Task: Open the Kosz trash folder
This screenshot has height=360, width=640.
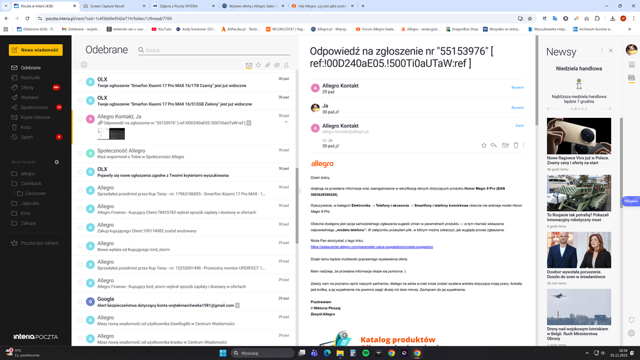Action: point(26,127)
